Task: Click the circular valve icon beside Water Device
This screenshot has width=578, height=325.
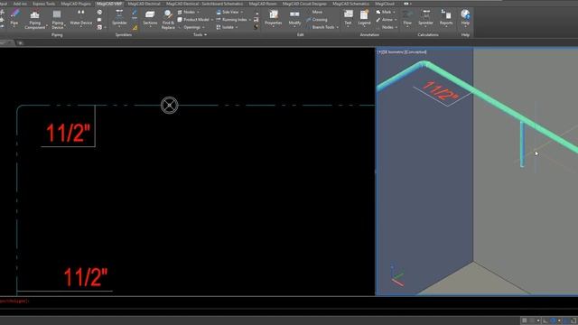Action: click(x=99, y=12)
